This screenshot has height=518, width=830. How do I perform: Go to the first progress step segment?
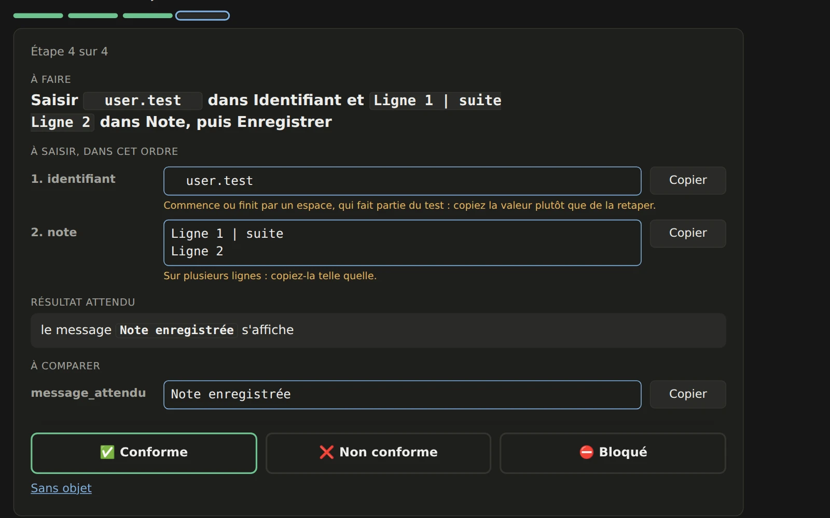click(x=38, y=16)
